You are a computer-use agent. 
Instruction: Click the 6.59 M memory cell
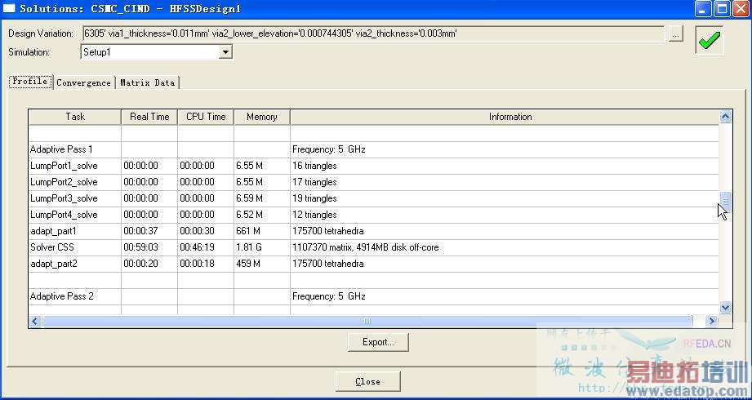(x=262, y=198)
